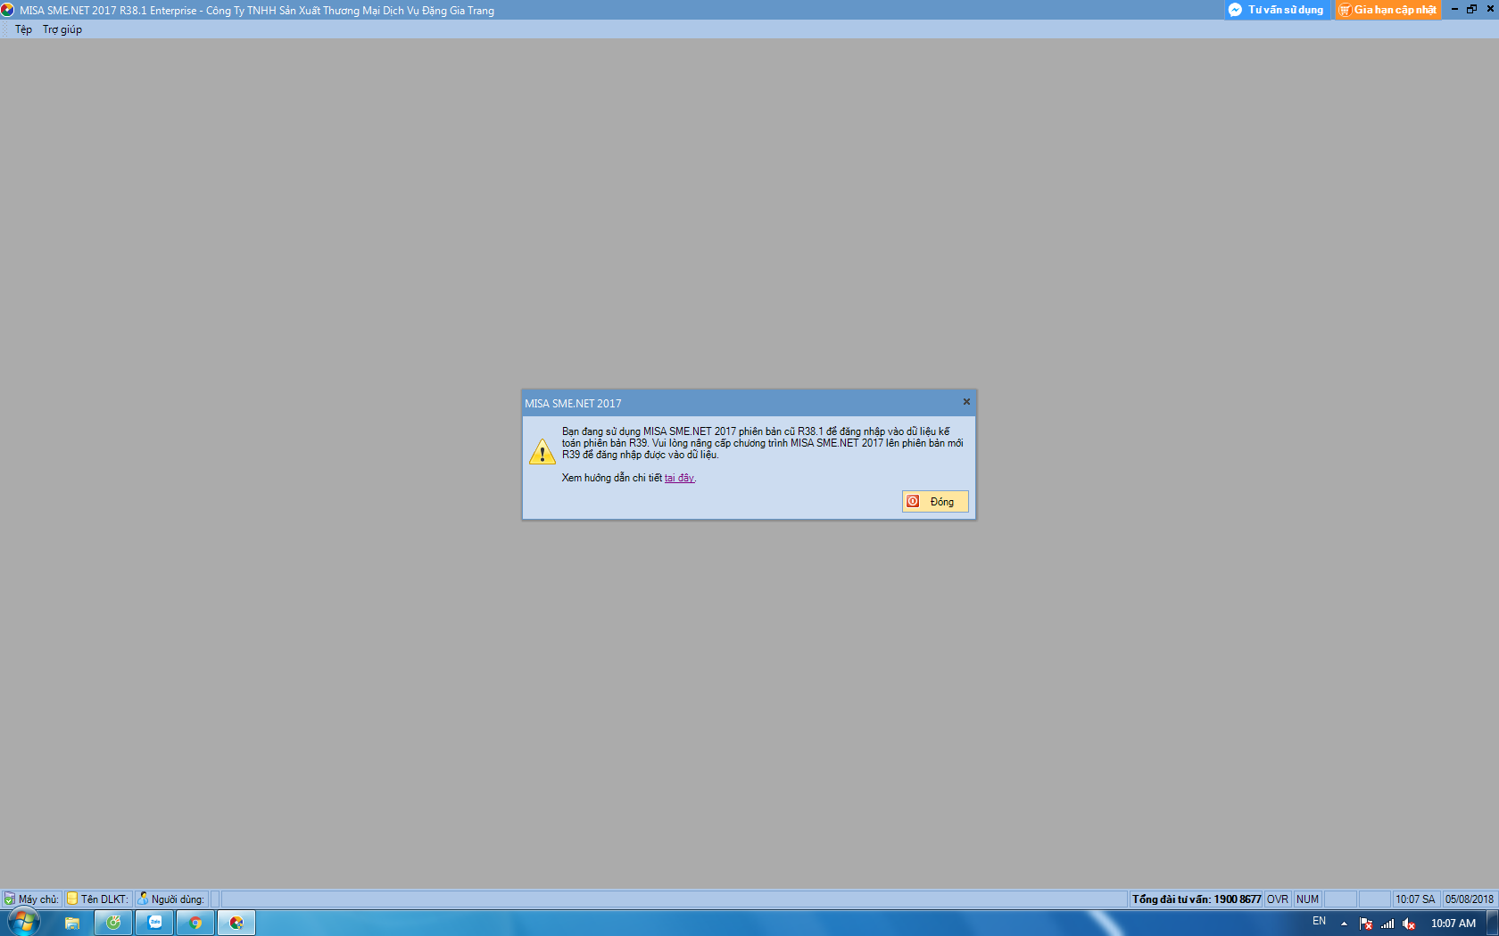This screenshot has width=1499, height=936.
Task: Open the Tệp menu
Action: 23,29
